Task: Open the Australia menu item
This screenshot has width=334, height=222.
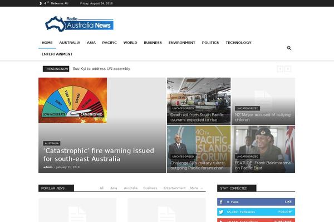Action: coord(70,43)
